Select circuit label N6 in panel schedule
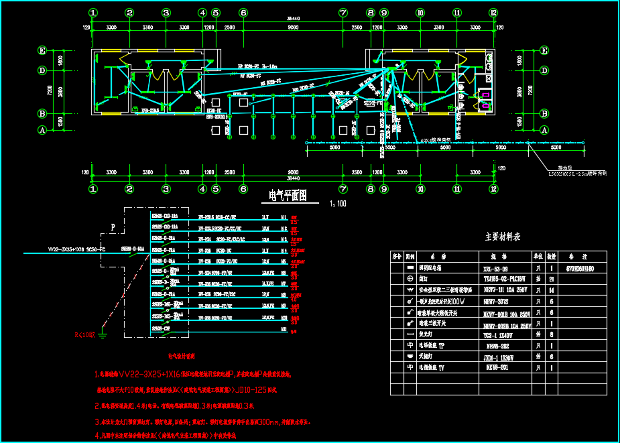The height and width of the screenshot is (443, 620). (x=283, y=273)
